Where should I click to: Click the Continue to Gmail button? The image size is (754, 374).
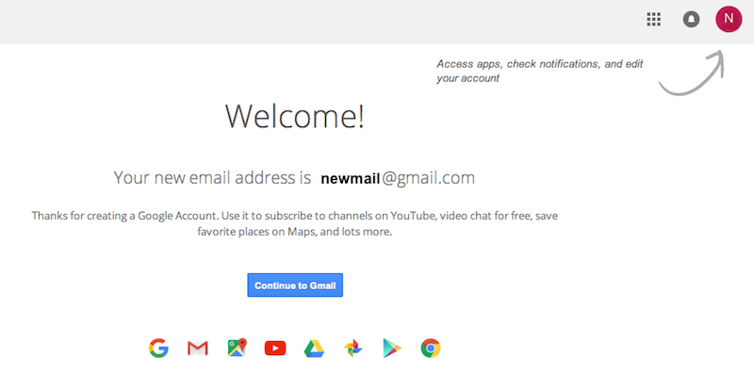point(295,285)
